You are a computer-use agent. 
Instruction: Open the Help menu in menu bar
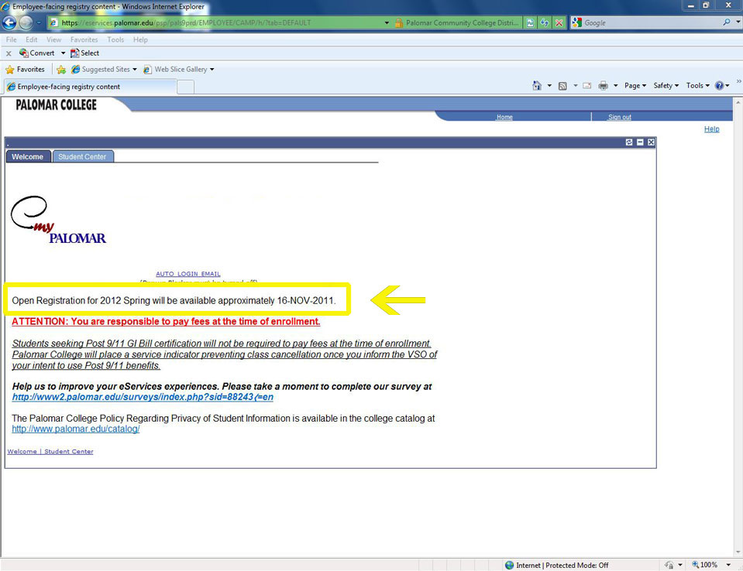click(x=140, y=39)
